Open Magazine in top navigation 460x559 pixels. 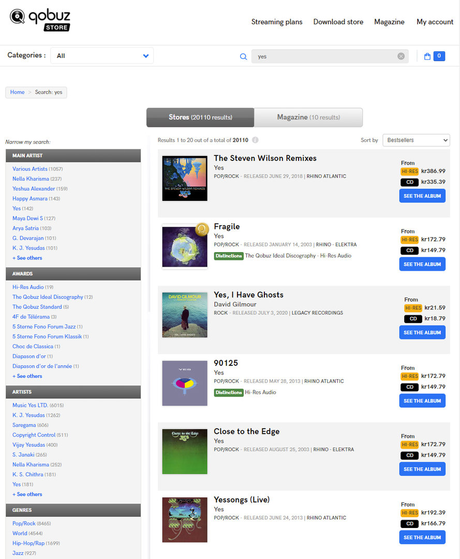(x=389, y=22)
